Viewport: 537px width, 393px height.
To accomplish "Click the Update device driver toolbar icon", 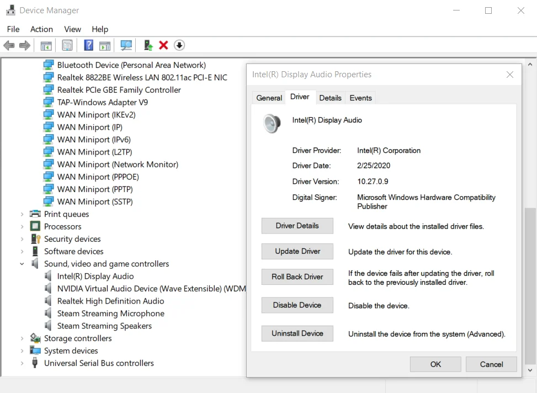I will click(148, 45).
